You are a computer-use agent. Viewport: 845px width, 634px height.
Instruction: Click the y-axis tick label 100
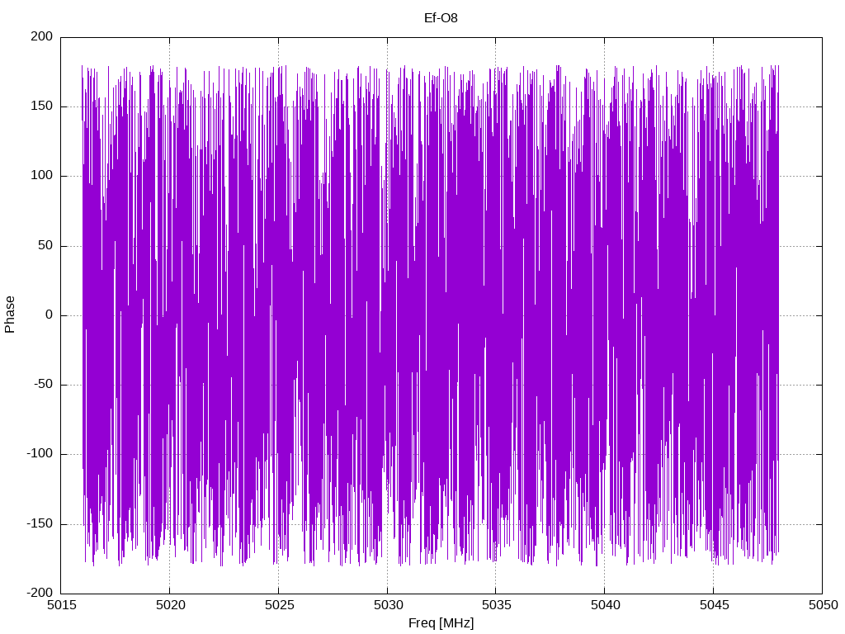[x=42, y=176]
